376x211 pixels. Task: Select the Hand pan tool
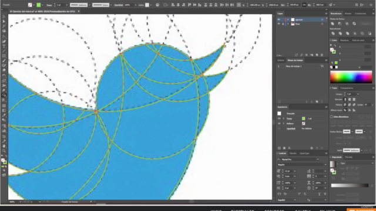(4, 146)
